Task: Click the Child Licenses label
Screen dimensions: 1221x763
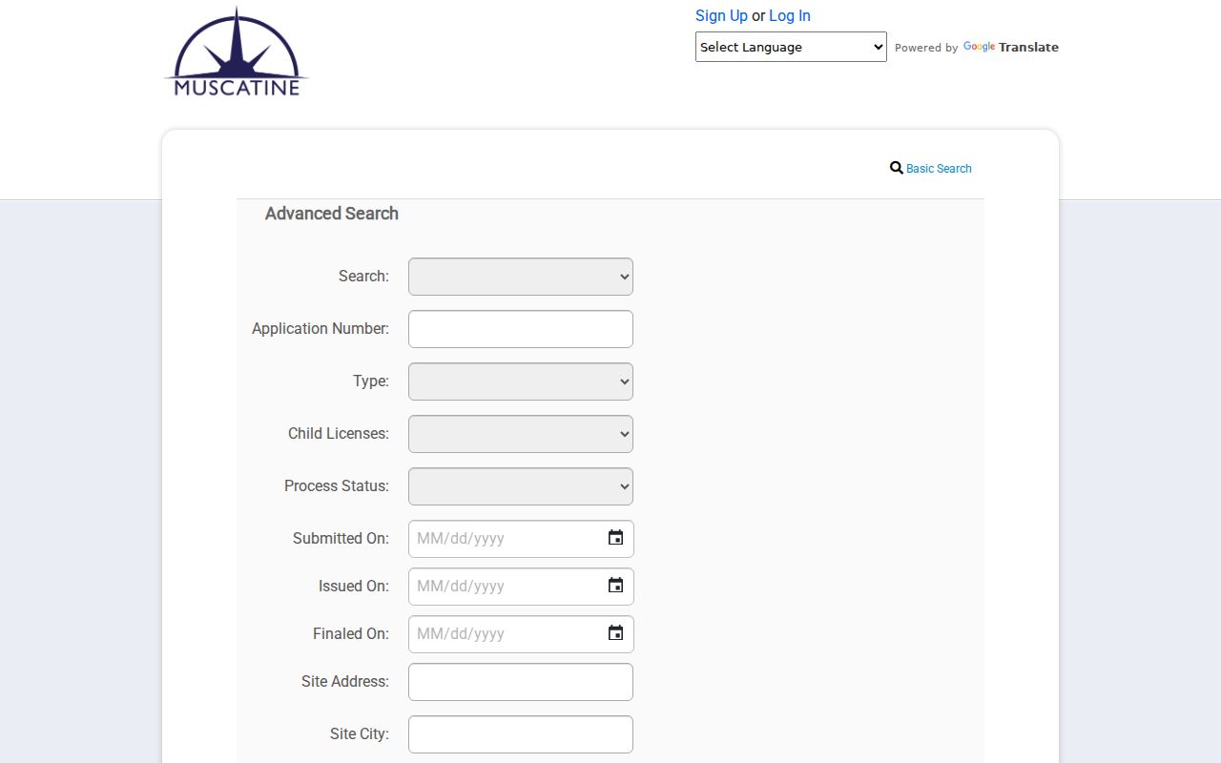Action: pos(339,433)
